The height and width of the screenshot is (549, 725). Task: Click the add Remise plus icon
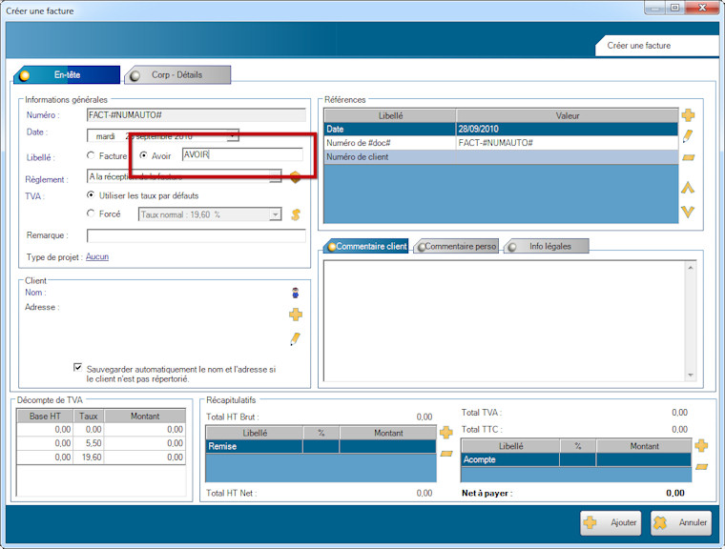tap(445, 433)
